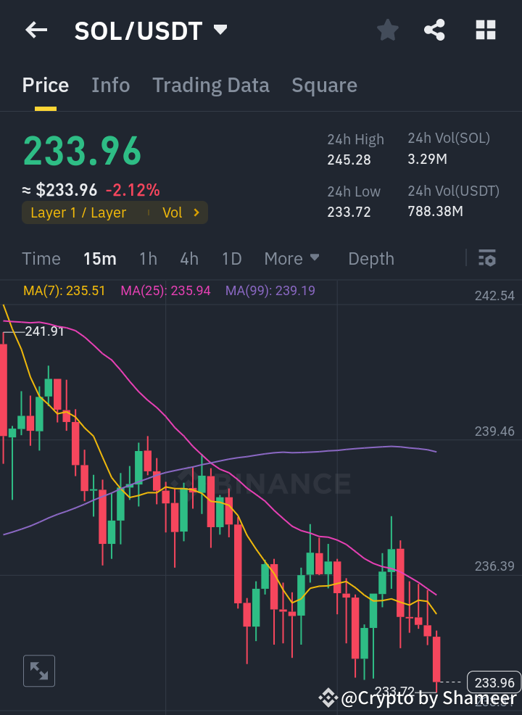Tap the back arrow to exit the chart

[36, 30]
